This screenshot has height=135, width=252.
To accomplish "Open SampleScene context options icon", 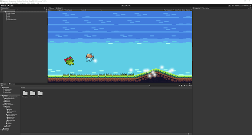I will pos(46,12).
